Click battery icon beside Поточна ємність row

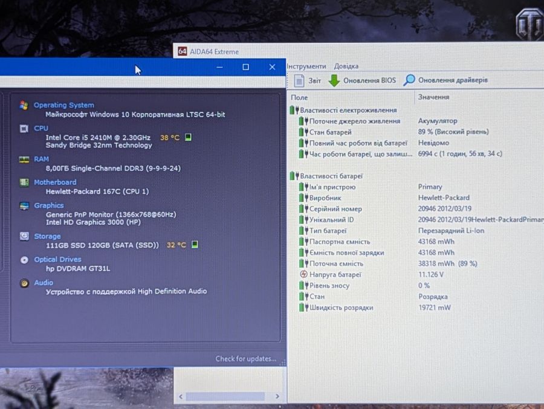tap(303, 263)
